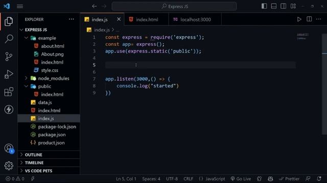
Task: Open the Accounts menu icon
Action: (9, 148)
